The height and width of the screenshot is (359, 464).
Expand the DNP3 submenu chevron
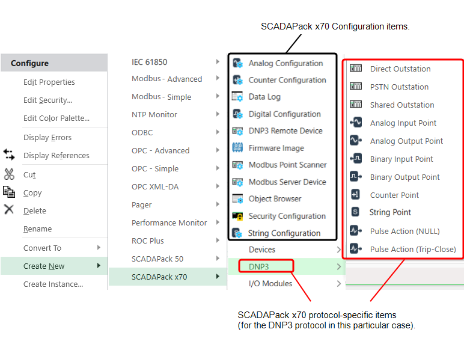(339, 266)
